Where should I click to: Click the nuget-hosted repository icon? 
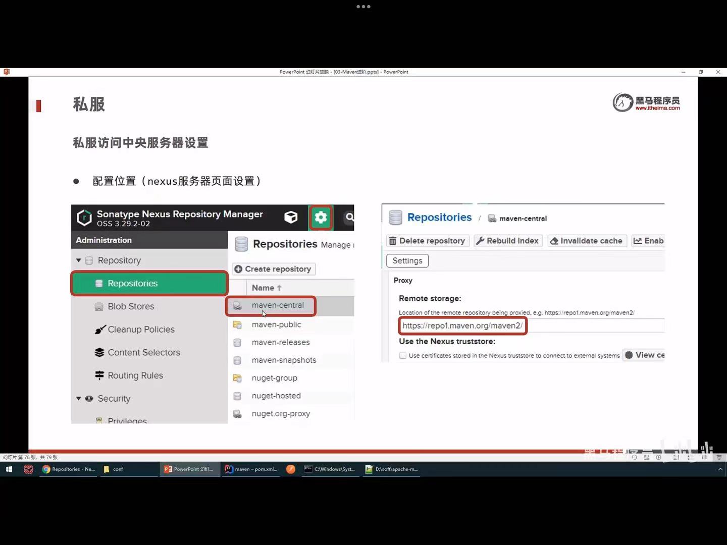point(237,396)
